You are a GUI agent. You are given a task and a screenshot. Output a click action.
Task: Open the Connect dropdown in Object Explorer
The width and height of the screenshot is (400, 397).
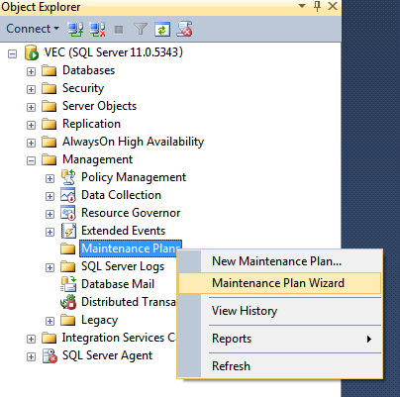tap(33, 29)
